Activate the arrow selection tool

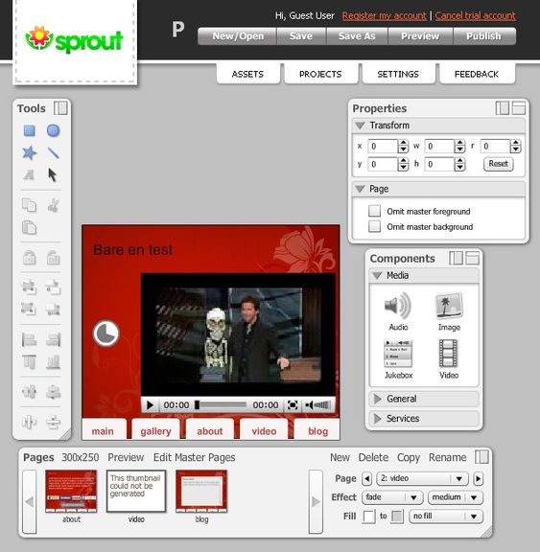53,175
